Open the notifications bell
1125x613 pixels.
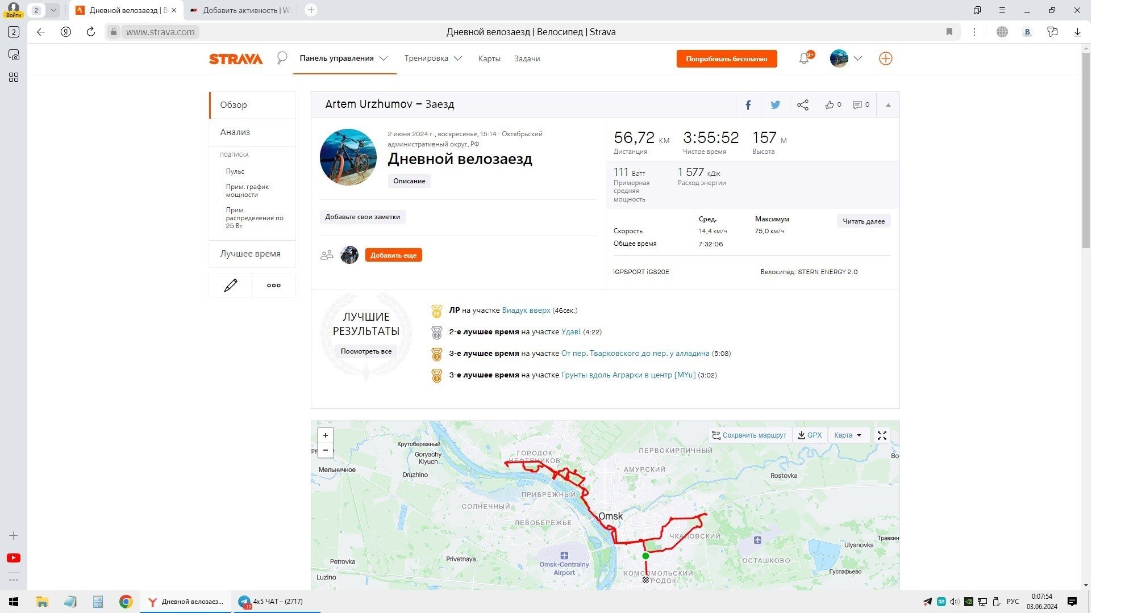(804, 58)
